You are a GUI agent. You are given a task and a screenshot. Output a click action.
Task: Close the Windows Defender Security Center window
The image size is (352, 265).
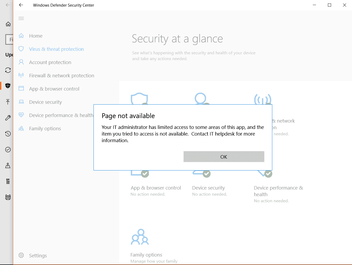pyautogui.click(x=345, y=5)
